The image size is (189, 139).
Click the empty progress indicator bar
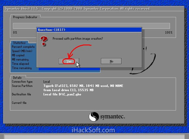pos(91,26)
